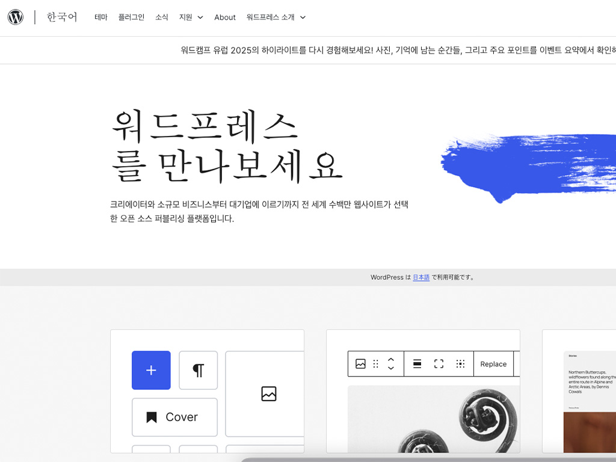Click the 한국어 site title
This screenshot has height=462, width=616.
(x=62, y=17)
